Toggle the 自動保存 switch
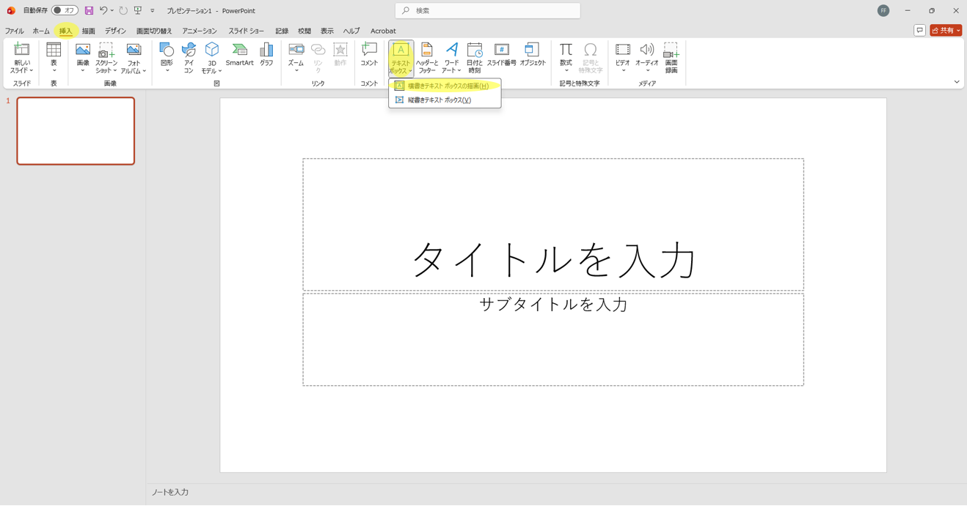This screenshot has height=506, width=967. (65, 11)
